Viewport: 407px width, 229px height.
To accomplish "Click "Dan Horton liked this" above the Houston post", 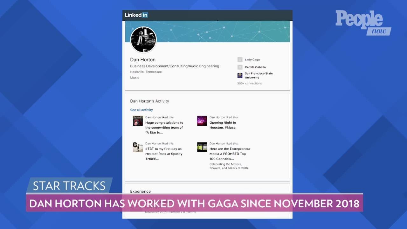I will 224,117.
